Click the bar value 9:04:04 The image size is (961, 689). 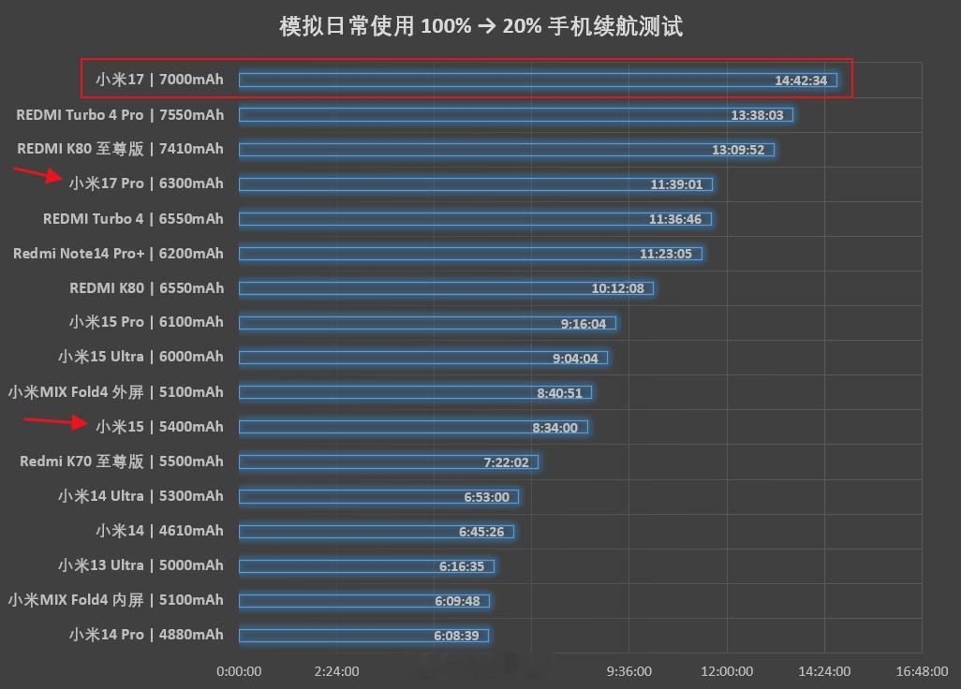(575, 359)
